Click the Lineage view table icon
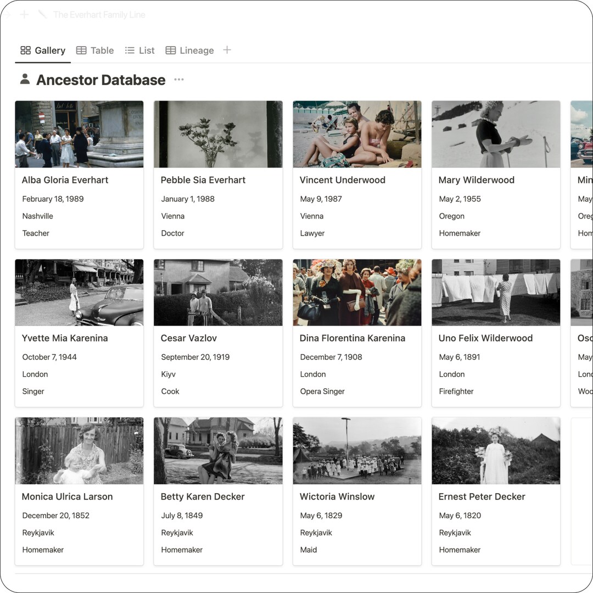The width and height of the screenshot is (593, 593). 172,50
